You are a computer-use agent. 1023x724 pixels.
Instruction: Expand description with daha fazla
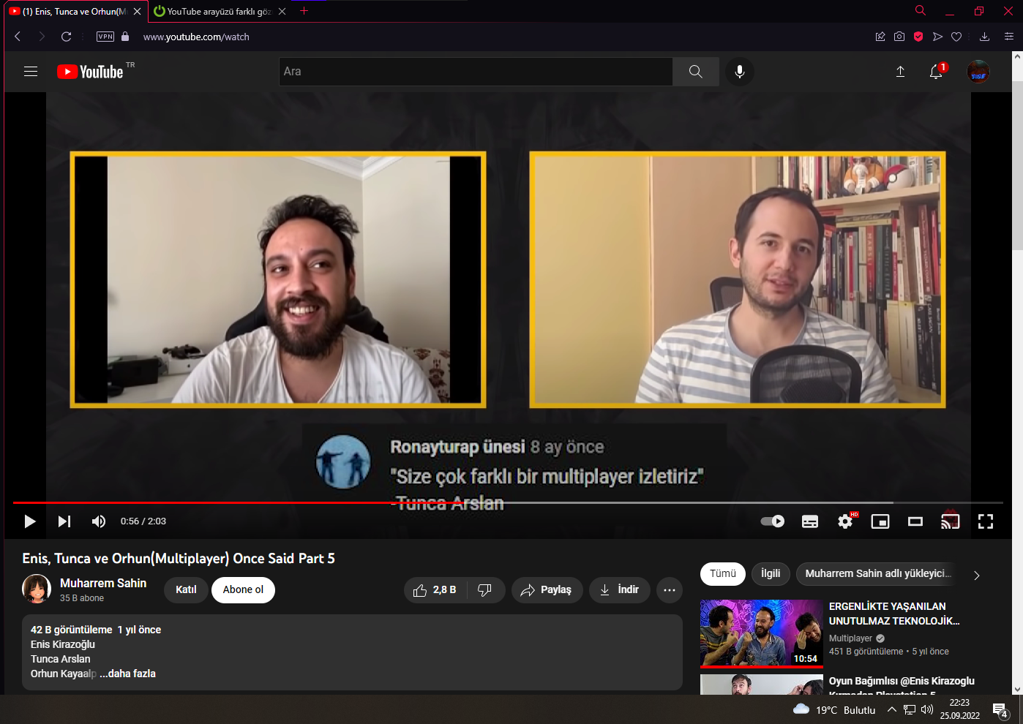[128, 674]
